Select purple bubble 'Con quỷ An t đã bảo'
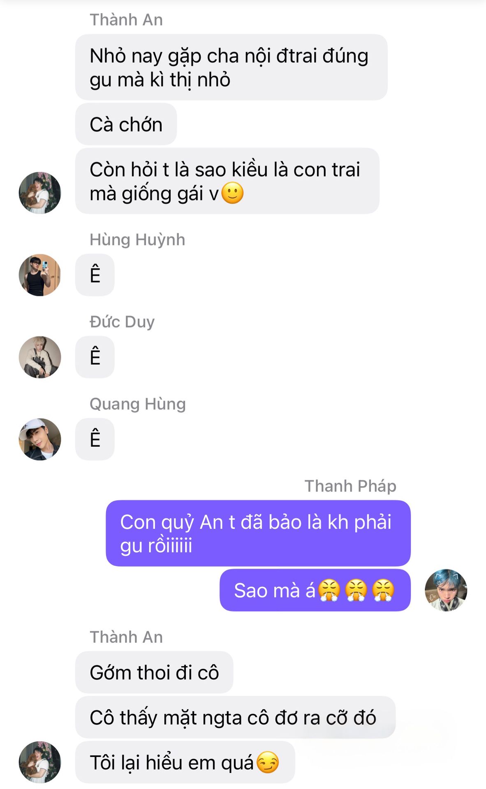This screenshot has width=486, height=789. [x=258, y=533]
